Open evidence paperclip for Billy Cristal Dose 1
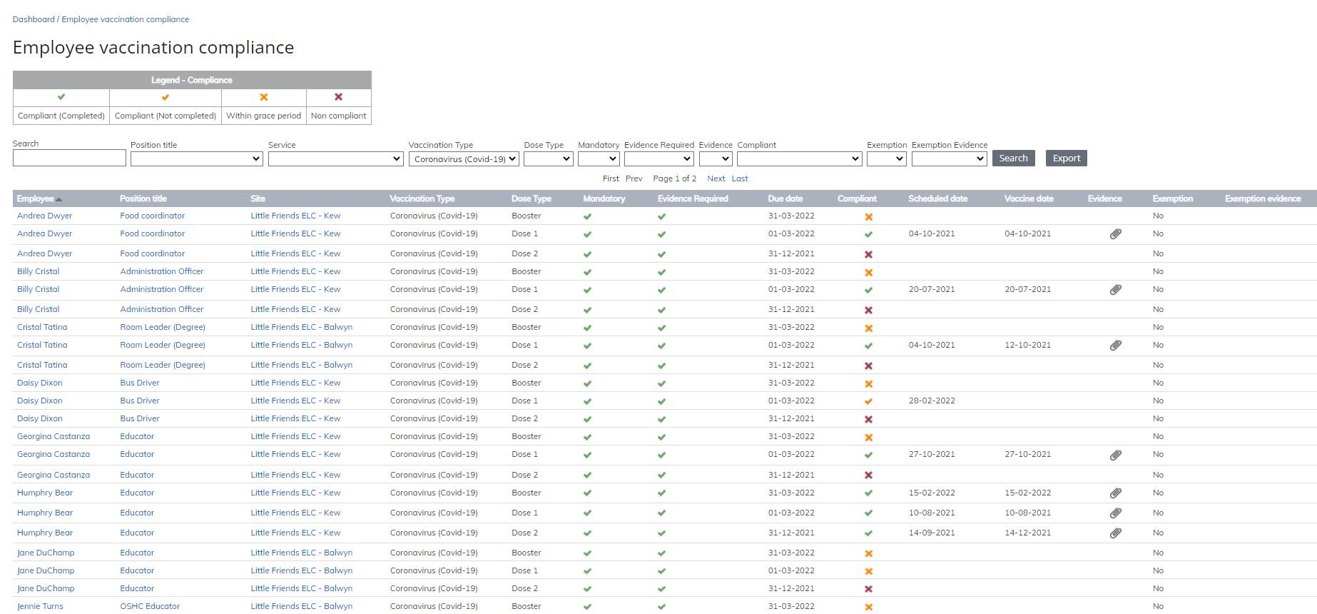 coord(1115,290)
